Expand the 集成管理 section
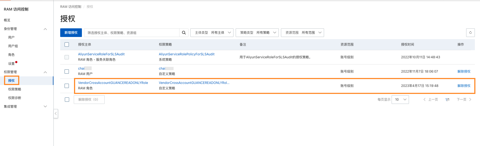 pyautogui.click(x=45, y=107)
